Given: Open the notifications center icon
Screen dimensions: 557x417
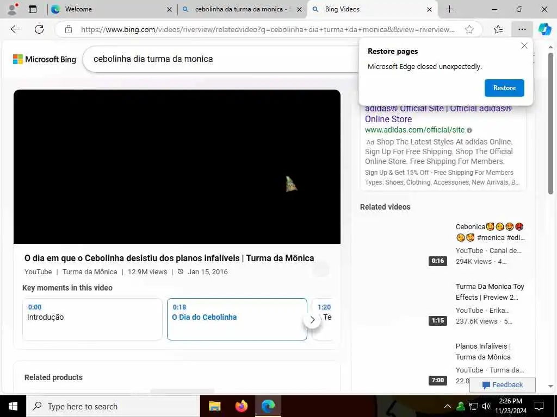Looking at the screenshot, I should (539, 406).
